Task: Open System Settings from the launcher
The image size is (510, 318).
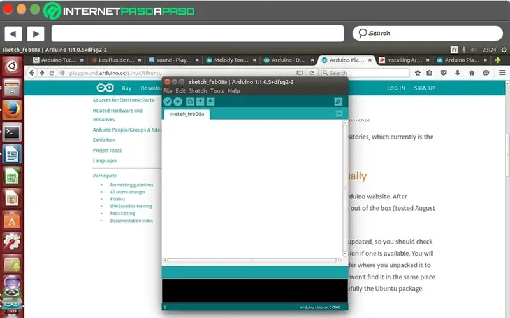Action: [x=11, y=242]
